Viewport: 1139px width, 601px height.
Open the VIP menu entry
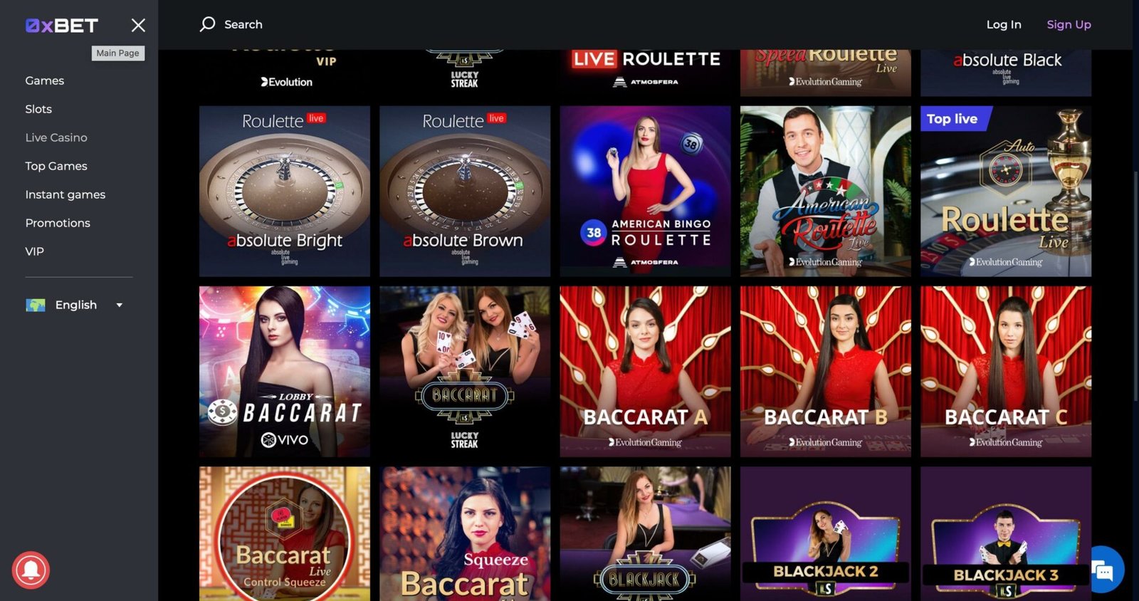(x=34, y=251)
